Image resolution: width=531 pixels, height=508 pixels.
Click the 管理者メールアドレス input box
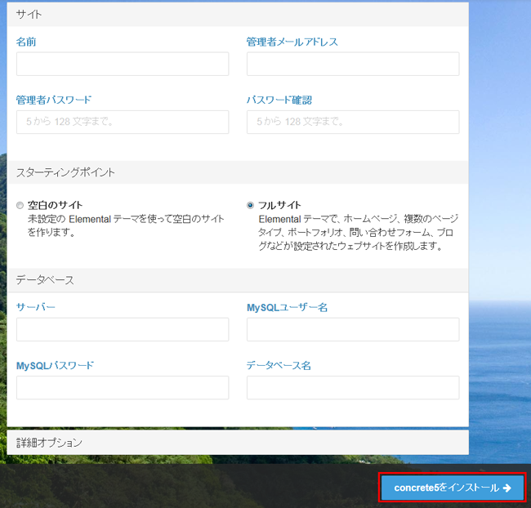click(x=353, y=65)
